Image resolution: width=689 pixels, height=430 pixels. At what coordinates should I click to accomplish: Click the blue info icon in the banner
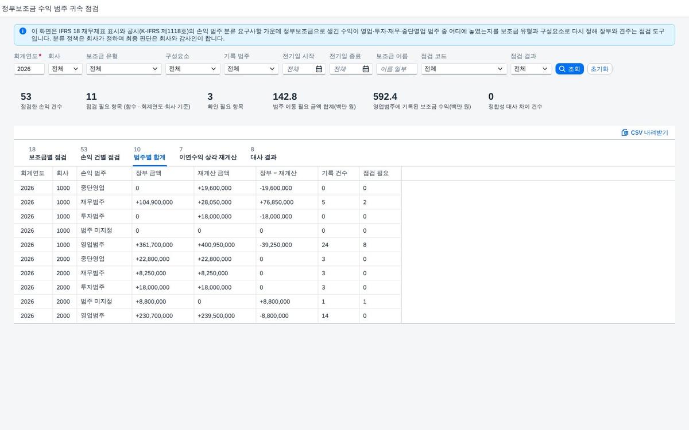(22, 31)
